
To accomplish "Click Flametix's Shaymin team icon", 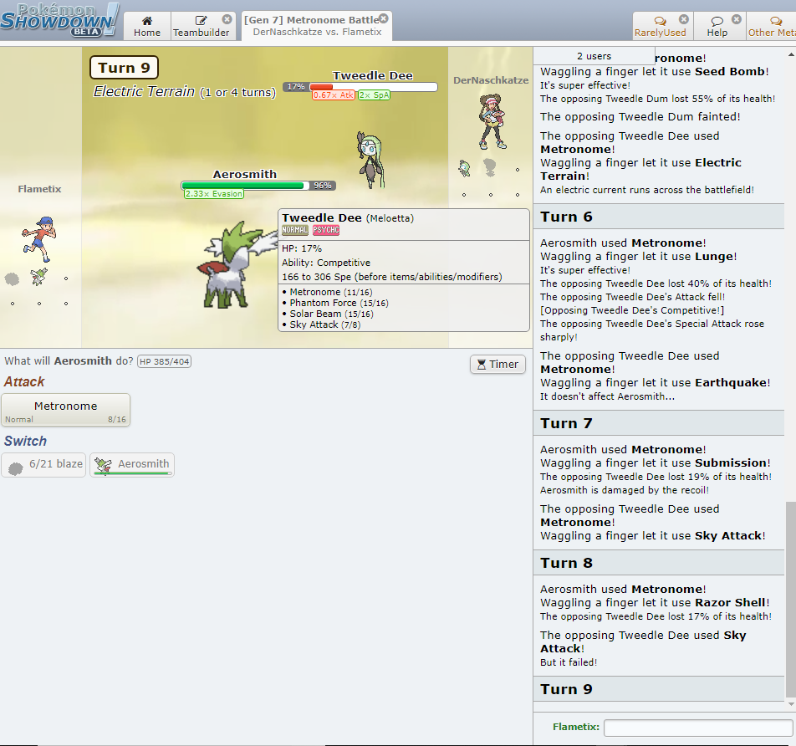I will tap(38, 278).
